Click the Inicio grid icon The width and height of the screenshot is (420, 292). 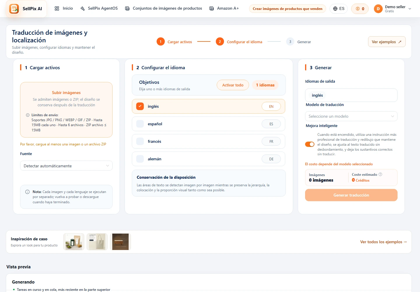pos(57,8)
